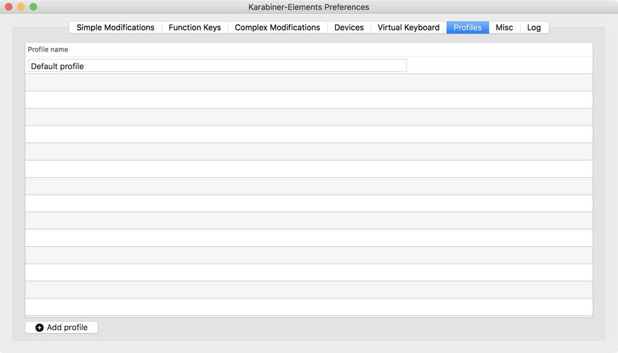
Task: Select the Devices tab
Action: pos(349,28)
